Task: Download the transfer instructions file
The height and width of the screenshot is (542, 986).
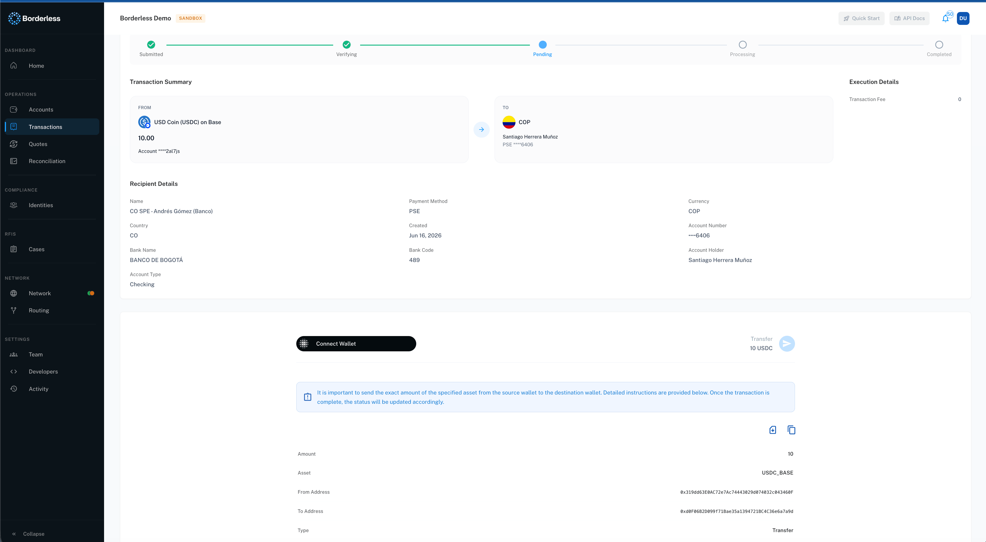Action: (772, 430)
